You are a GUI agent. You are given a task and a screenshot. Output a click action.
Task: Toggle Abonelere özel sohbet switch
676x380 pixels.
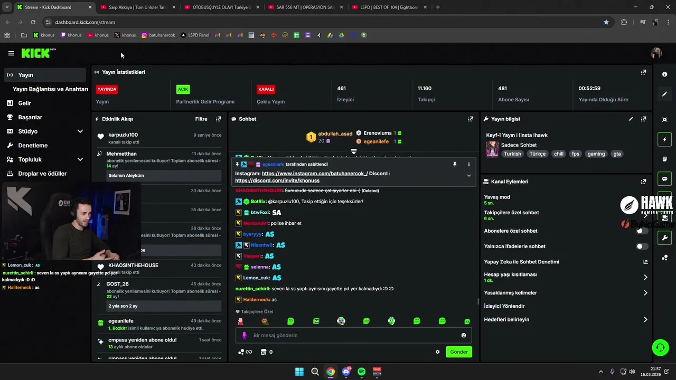coord(642,231)
